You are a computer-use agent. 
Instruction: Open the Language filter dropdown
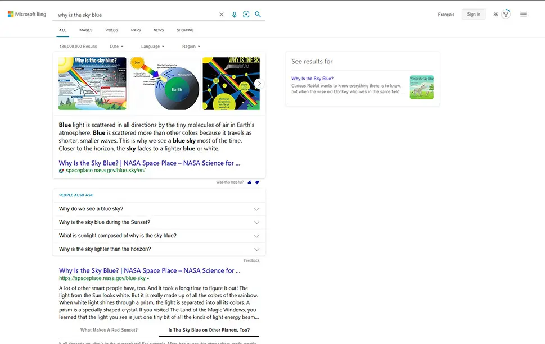point(152,47)
